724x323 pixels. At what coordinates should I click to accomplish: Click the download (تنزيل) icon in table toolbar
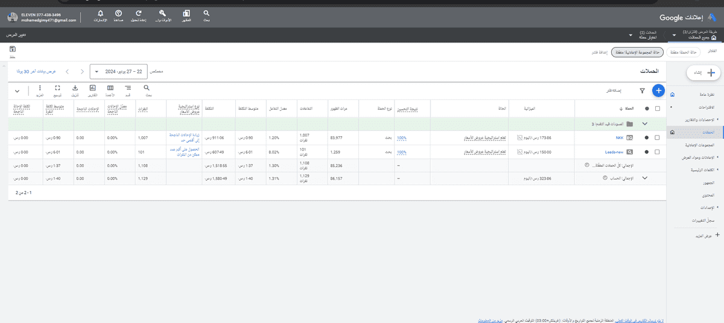[x=75, y=89]
